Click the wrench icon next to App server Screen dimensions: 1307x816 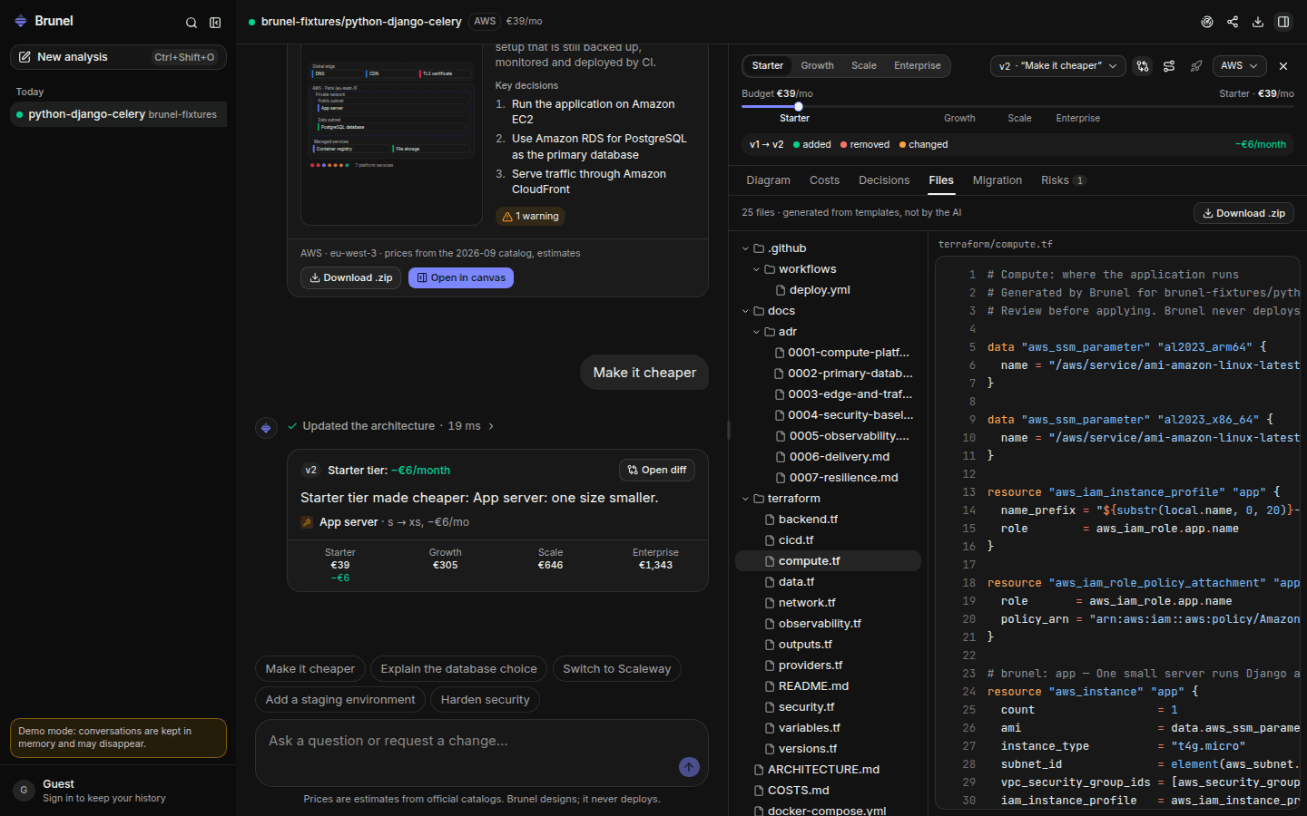tap(307, 522)
